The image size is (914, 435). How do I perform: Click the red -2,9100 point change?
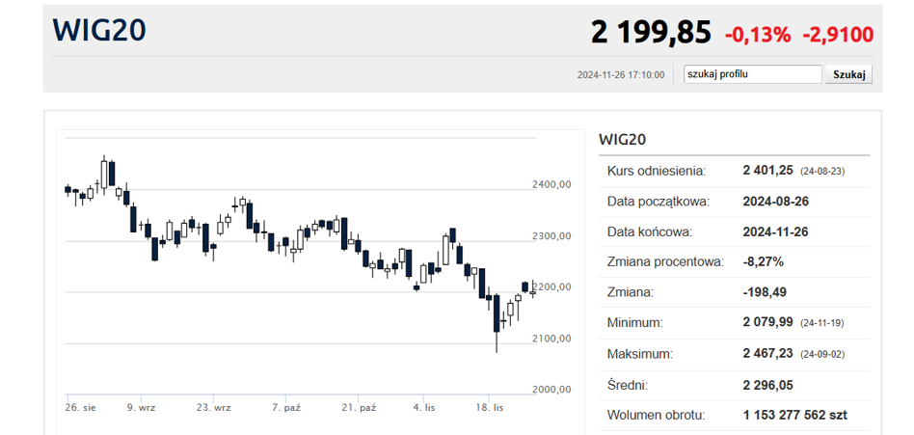pos(838,35)
